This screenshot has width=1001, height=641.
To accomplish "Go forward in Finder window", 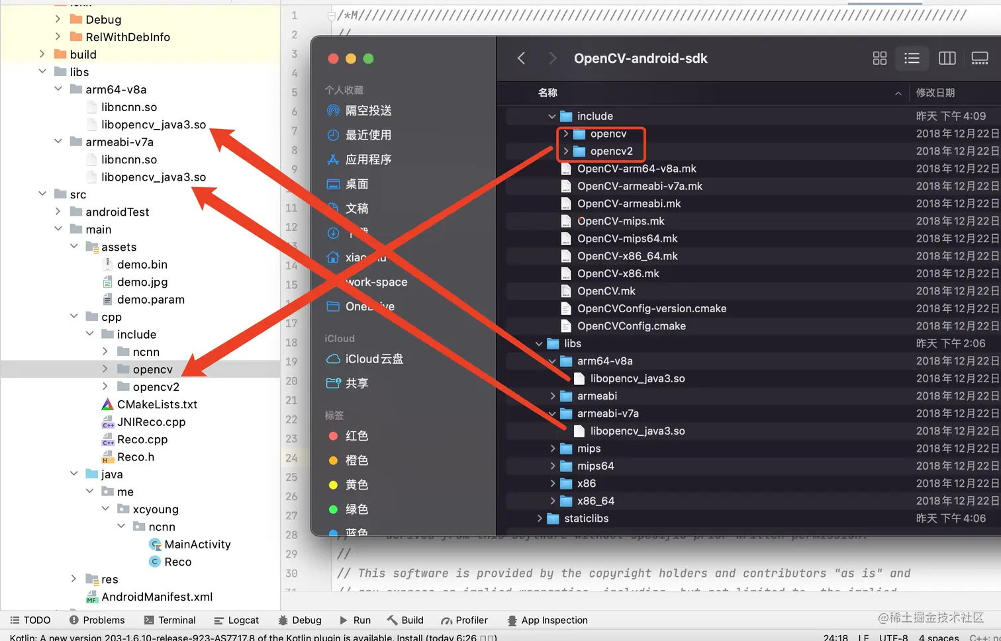I will pos(553,58).
